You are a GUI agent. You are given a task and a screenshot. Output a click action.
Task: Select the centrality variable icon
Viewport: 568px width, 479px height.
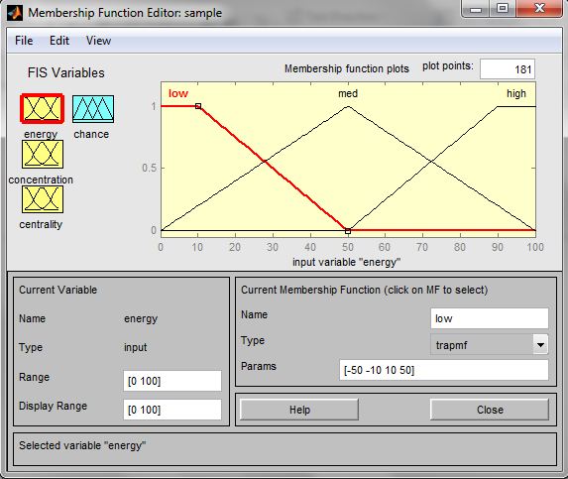(x=43, y=199)
